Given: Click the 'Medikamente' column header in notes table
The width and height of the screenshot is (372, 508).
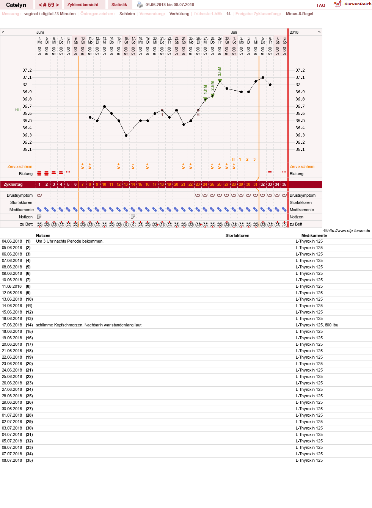Looking at the screenshot, I should click(314, 235).
